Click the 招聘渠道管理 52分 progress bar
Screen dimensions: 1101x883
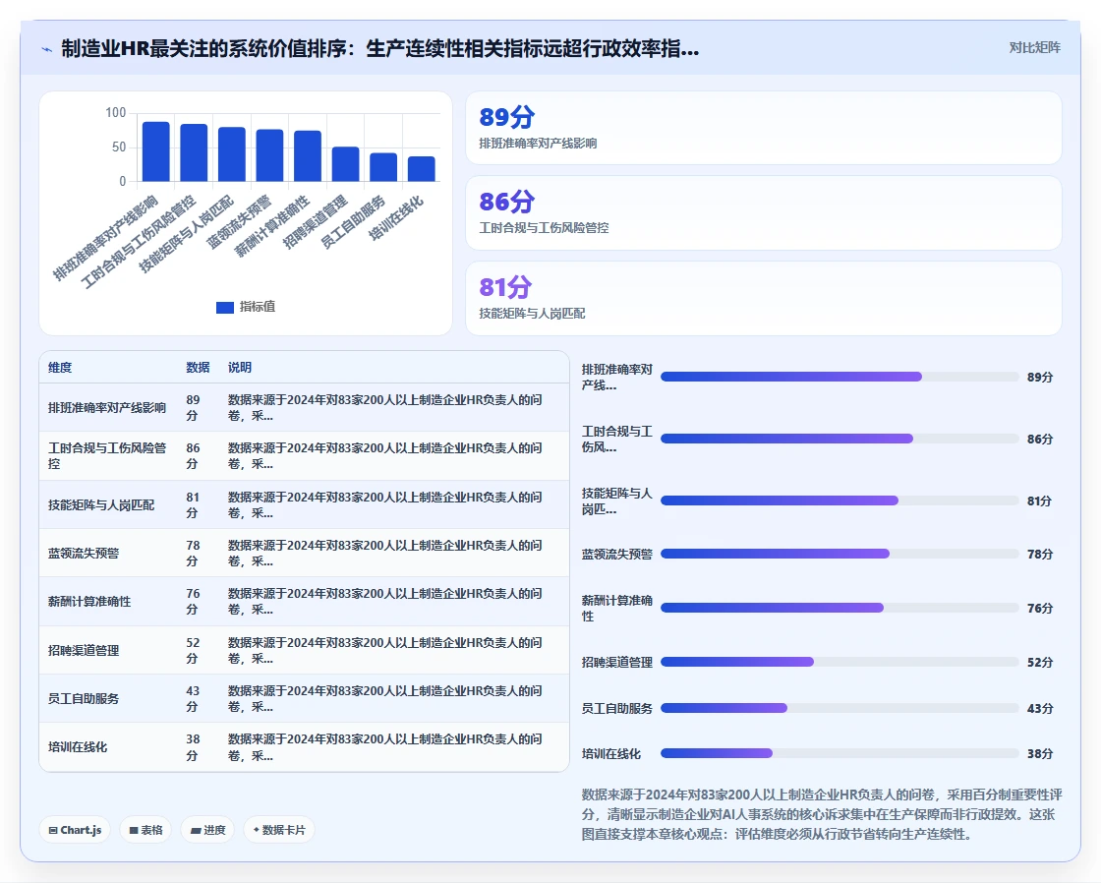tap(840, 663)
